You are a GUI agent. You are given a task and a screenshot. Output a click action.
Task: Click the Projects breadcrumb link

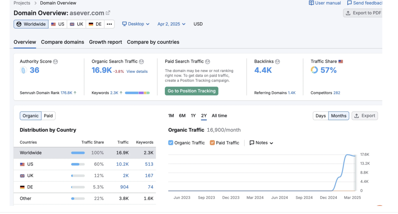click(22, 3)
